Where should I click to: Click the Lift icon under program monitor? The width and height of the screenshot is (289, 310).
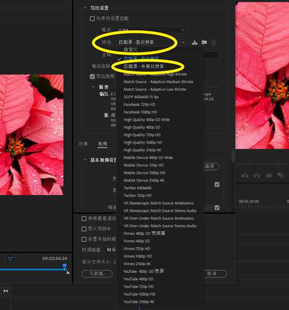(244, 175)
